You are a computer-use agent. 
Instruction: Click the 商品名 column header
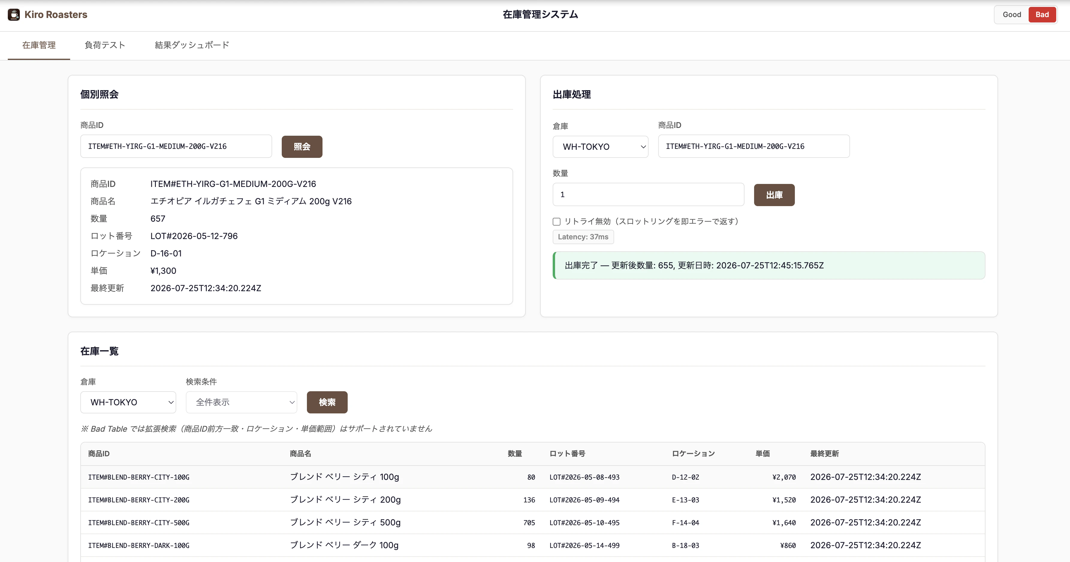300,454
